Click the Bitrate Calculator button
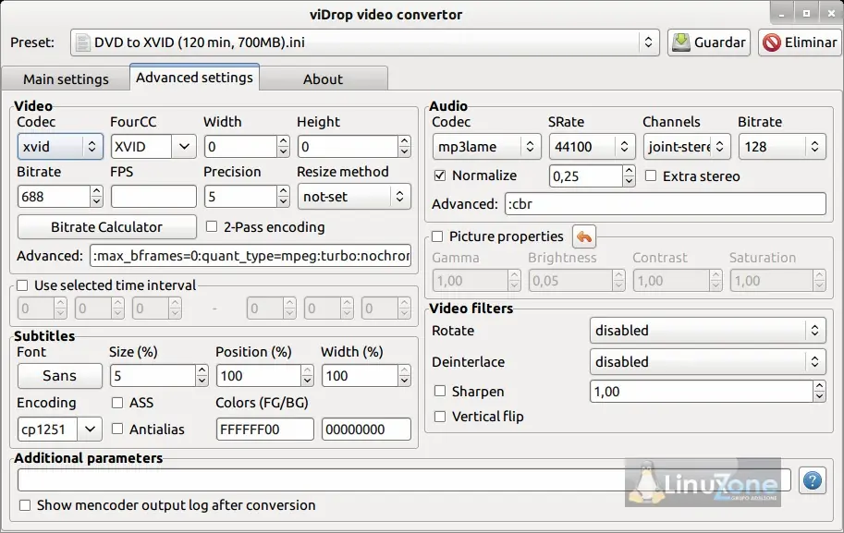Viewport: 844px width, 533px height. coord(106,227)
